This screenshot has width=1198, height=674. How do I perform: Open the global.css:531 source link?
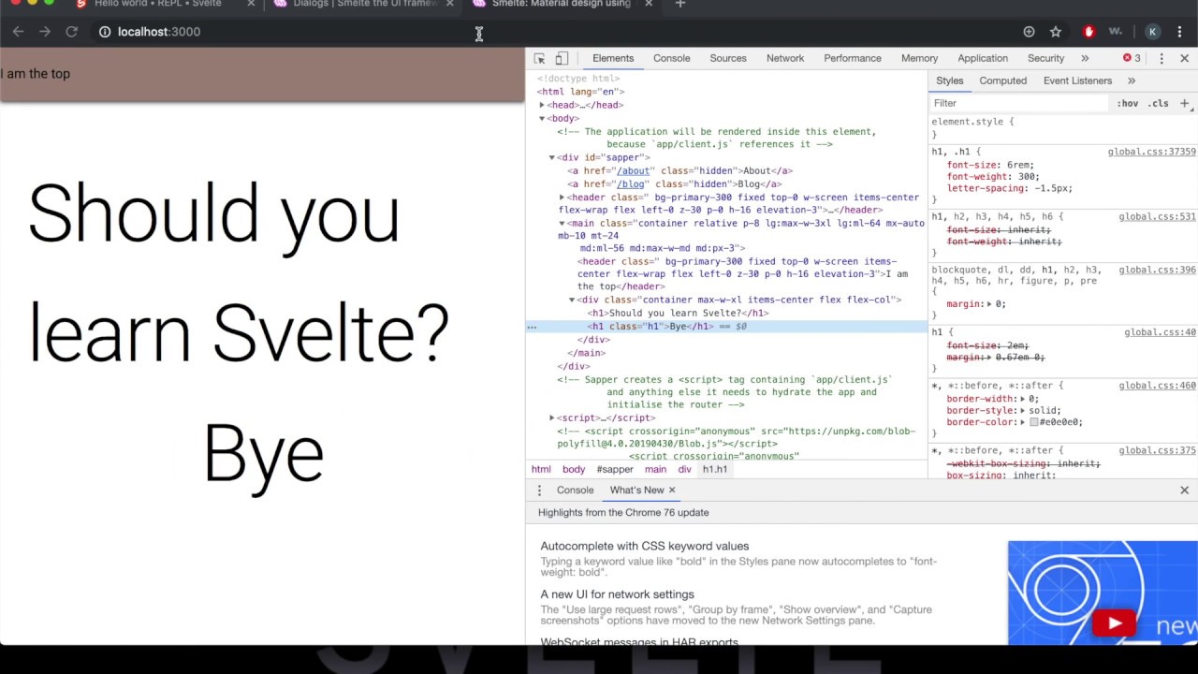coord(1157,217)
